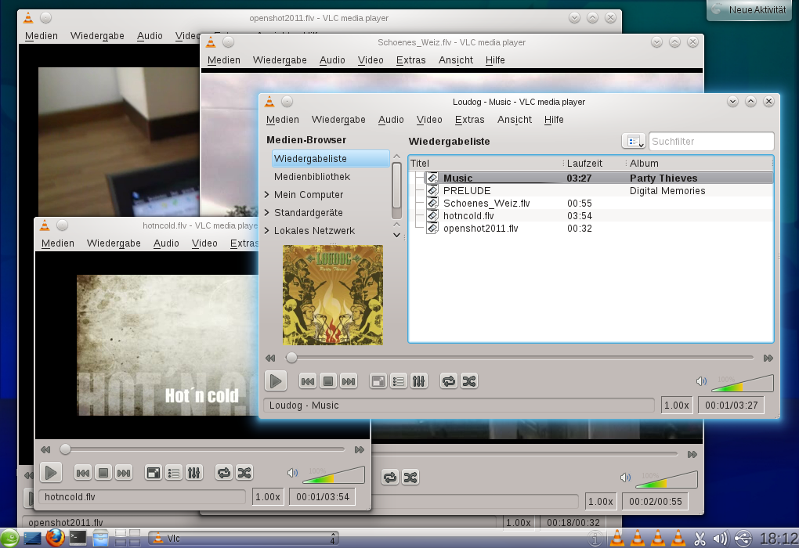Open Video menu in hotncold.flv window

(204, 243)
